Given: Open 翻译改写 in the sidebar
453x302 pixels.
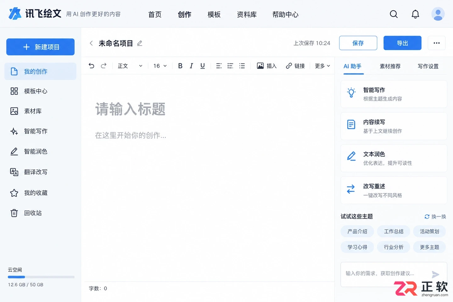Looking at the screenshot, I should click(40, 172).
